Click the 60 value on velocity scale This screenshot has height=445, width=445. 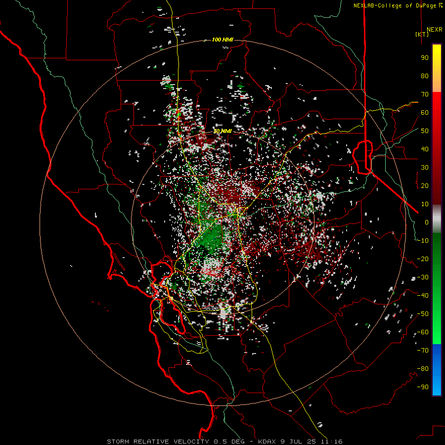click(x=425, y=113)
